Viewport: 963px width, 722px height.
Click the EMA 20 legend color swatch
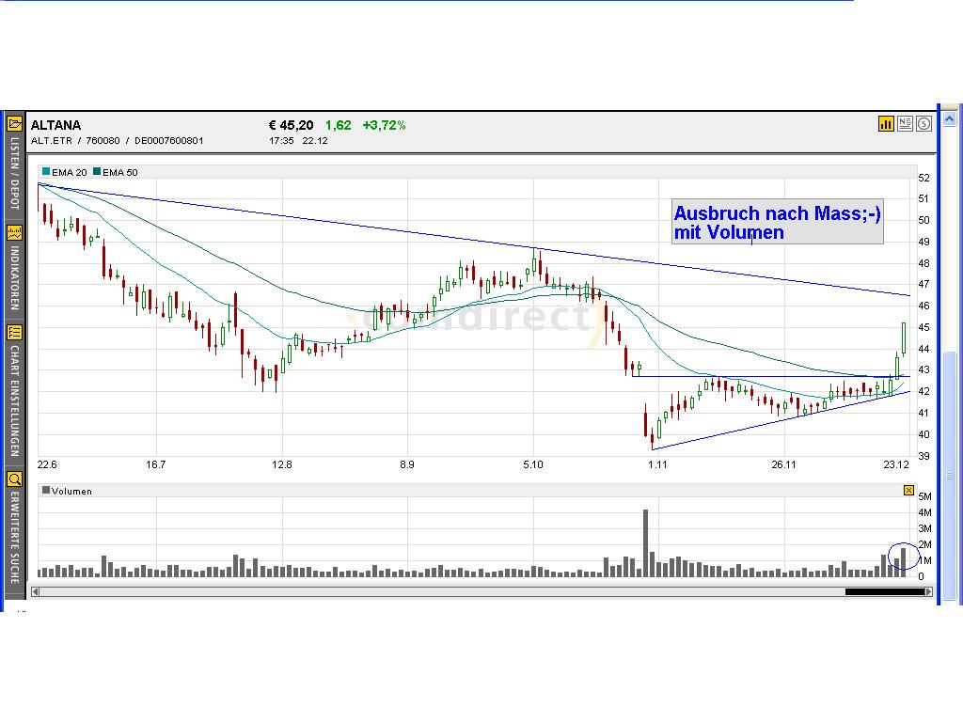[x=46, y=171]
